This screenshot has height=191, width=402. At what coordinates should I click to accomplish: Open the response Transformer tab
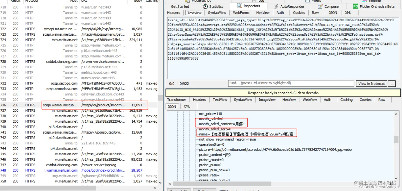coord(177,99)
